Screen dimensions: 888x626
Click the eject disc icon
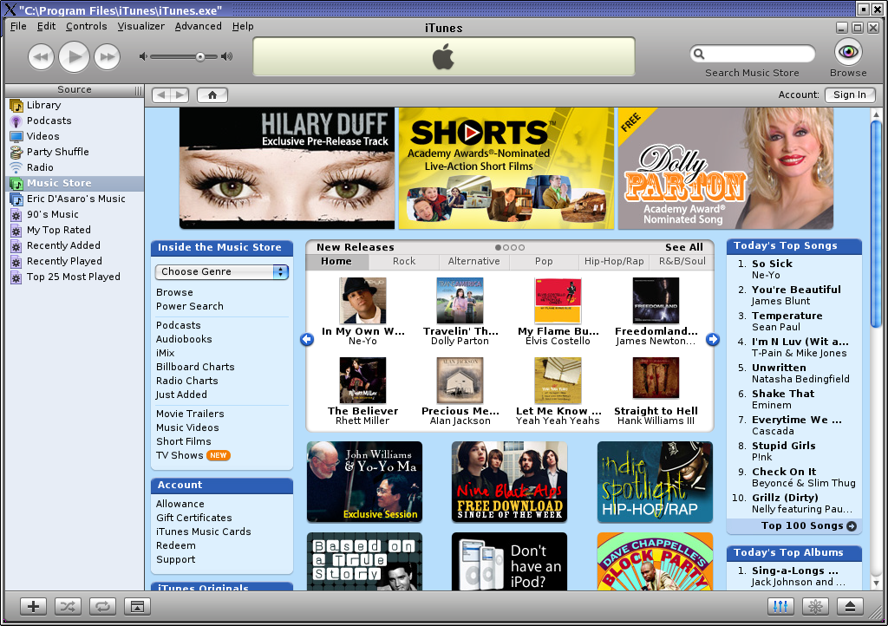point(850,607)
